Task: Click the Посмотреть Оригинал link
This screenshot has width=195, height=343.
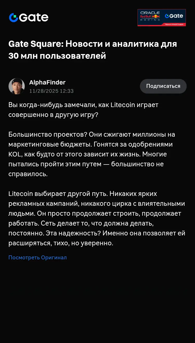Action: coord(37,258)
